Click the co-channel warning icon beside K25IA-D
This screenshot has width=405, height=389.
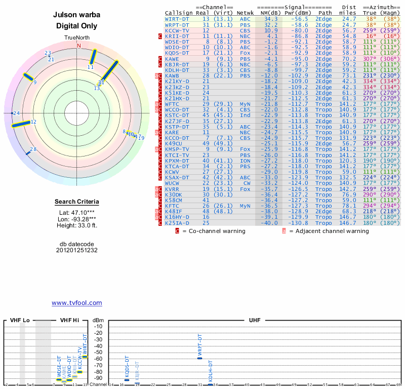point(160,222)
